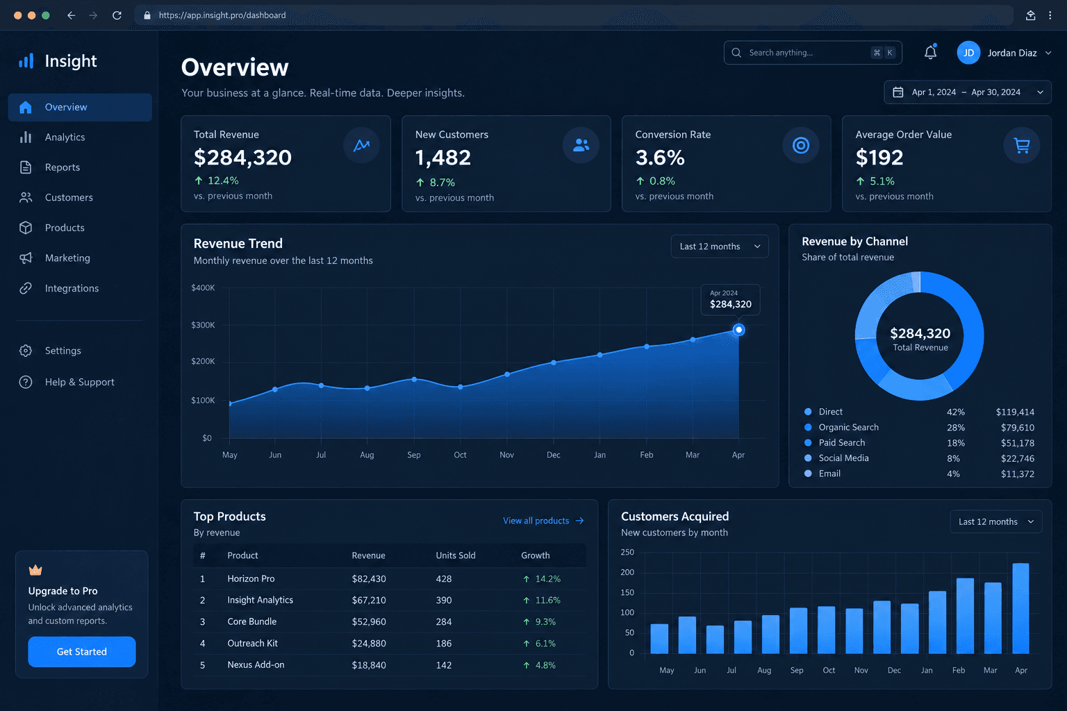Image resolution: width=1067 pixels, height=711 pixels.
Task: Click the Feb bar in Customers Acquired
Action: point(965,616)
